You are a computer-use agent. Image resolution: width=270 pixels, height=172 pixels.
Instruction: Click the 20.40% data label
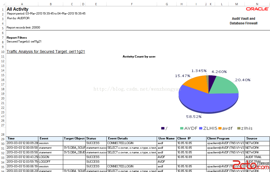[x=243, y=80]
